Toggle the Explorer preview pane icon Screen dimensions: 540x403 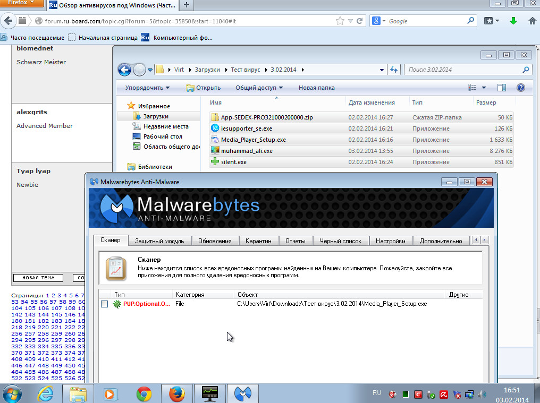click(502, 88)
